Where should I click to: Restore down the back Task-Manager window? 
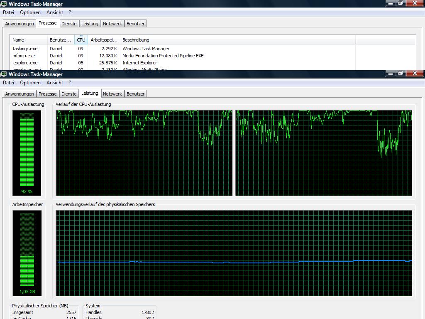[x=401, y=3]
